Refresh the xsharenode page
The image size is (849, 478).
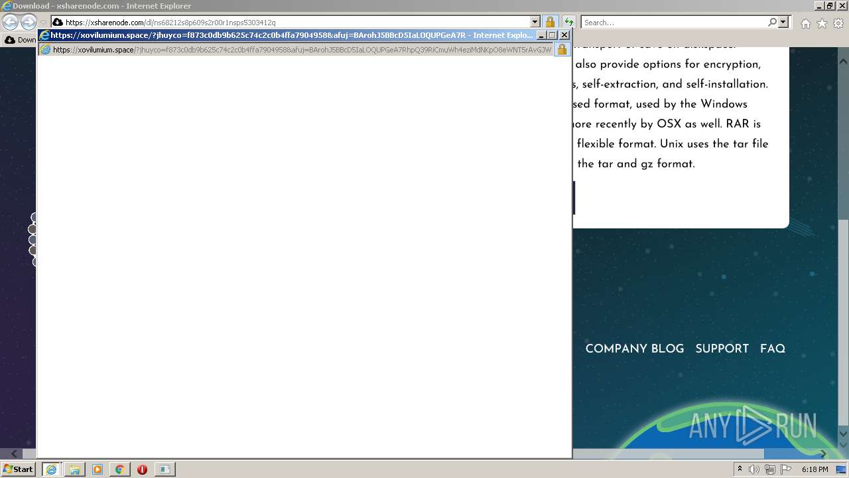569,23
